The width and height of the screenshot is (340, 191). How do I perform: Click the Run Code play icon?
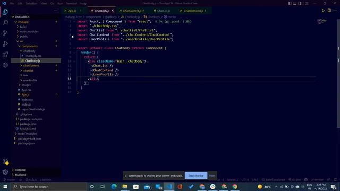click(x=323, y=11)
